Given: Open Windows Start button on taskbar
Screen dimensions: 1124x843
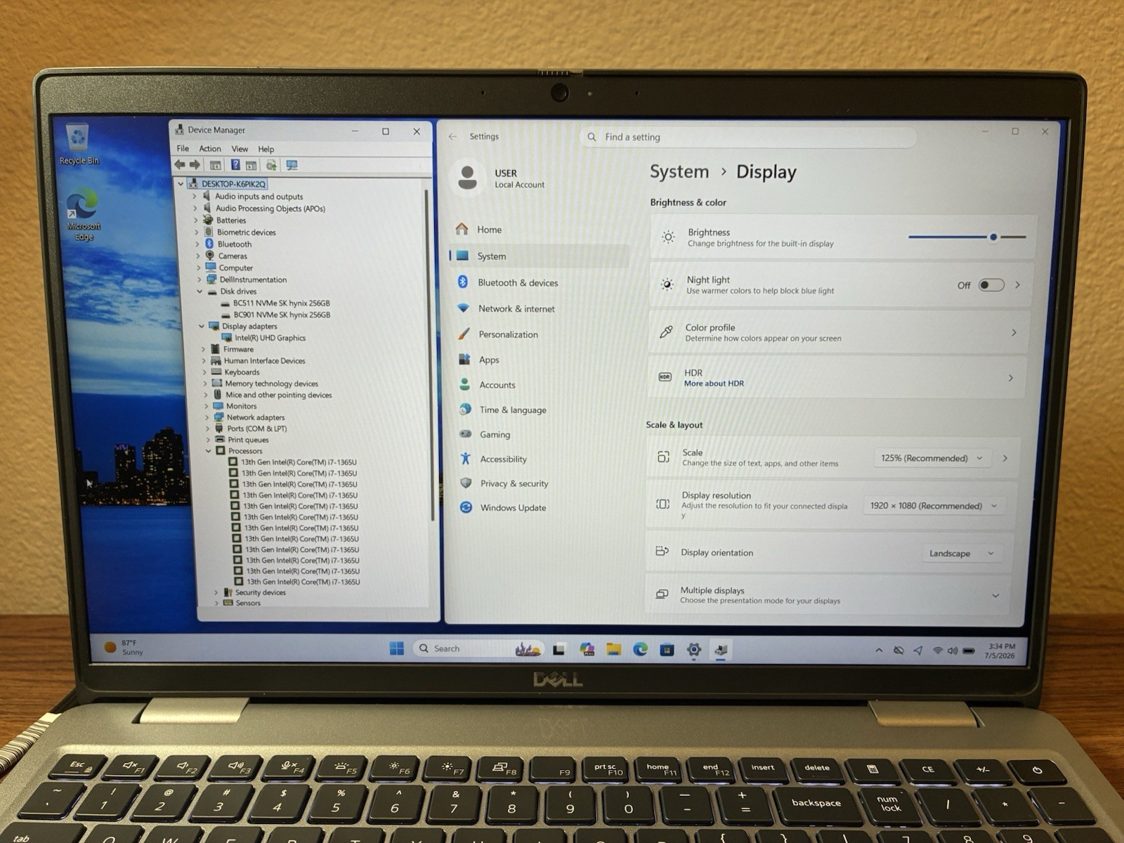Looking at the screenshot, I should coord(397,648).
